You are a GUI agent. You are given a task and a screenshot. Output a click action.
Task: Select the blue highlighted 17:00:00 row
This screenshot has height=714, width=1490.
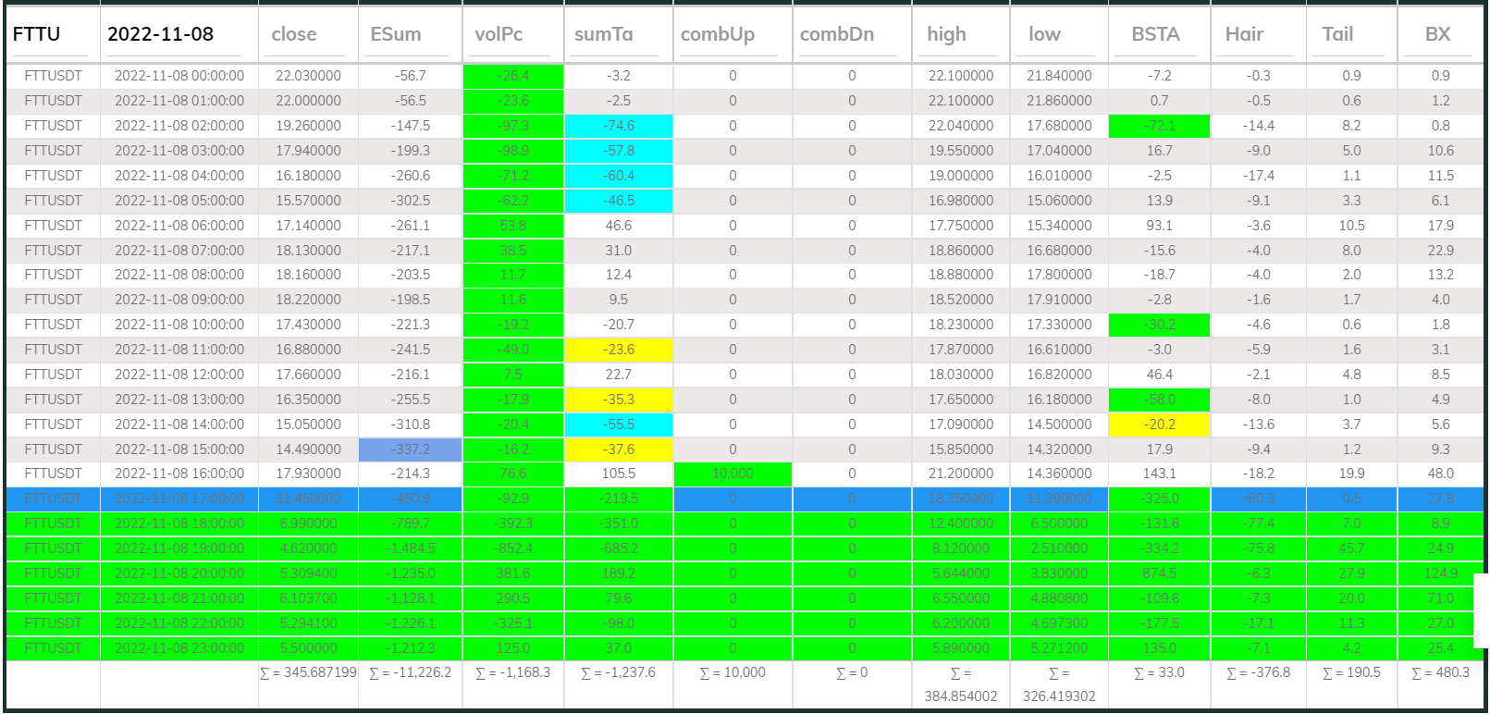pyautogui.click(x=745, y=499)
